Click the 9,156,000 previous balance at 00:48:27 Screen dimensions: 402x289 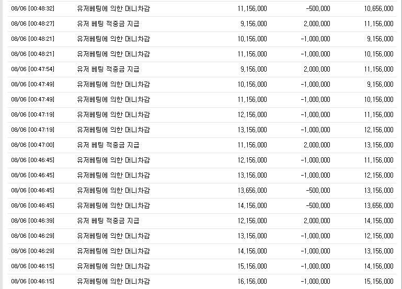[x=254, y=24]
